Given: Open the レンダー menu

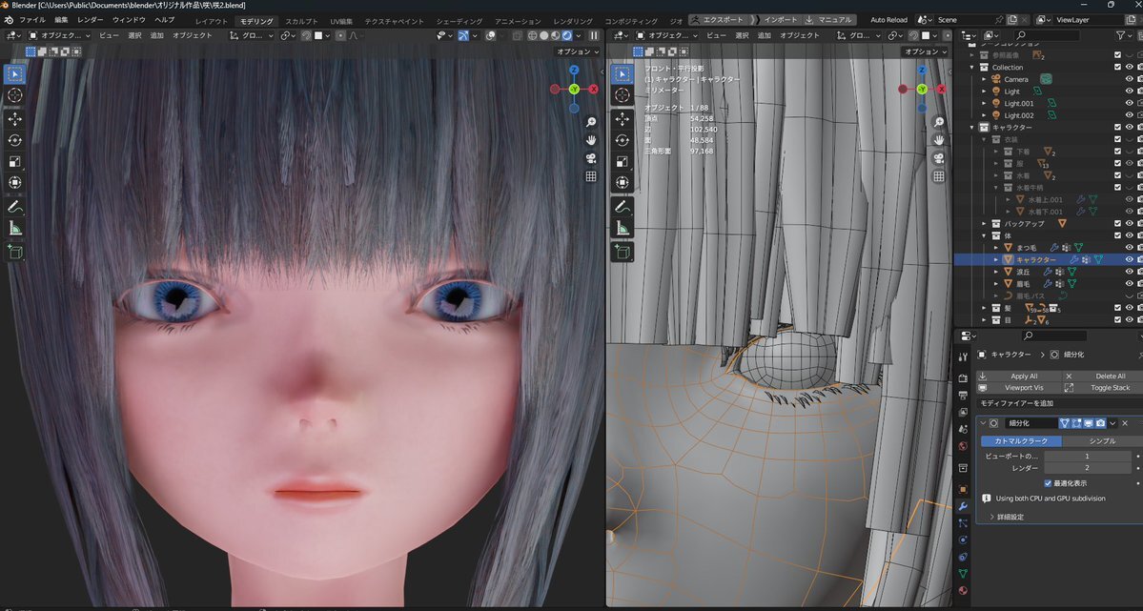Looking at the screenshot, I should point(91,20).
